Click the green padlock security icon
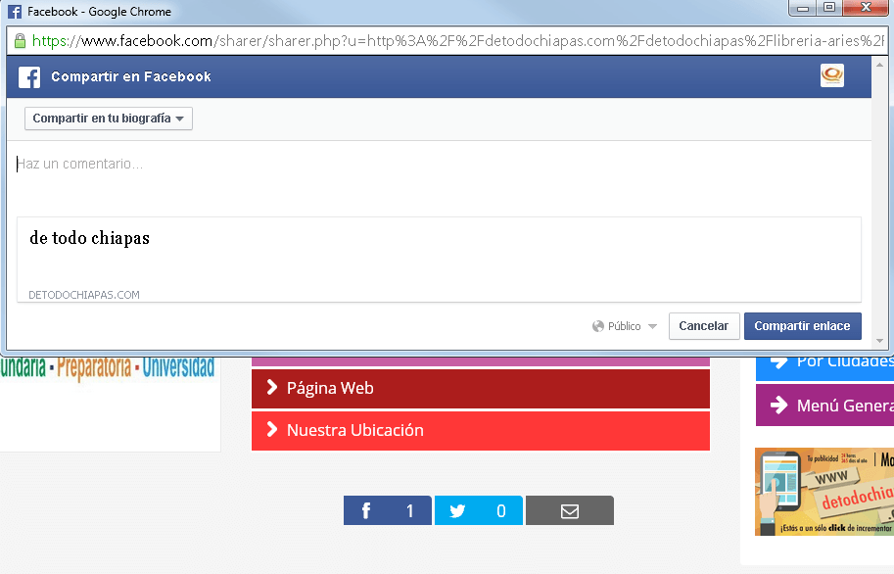This screenshot has width=894, height=574. 20,40
